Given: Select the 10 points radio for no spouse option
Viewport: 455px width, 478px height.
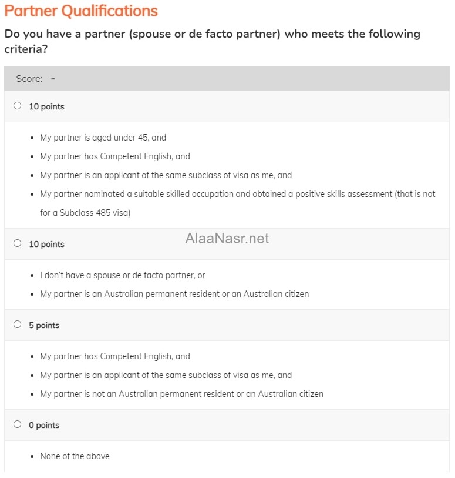Looking at the screenshot, I should [17, 243].
